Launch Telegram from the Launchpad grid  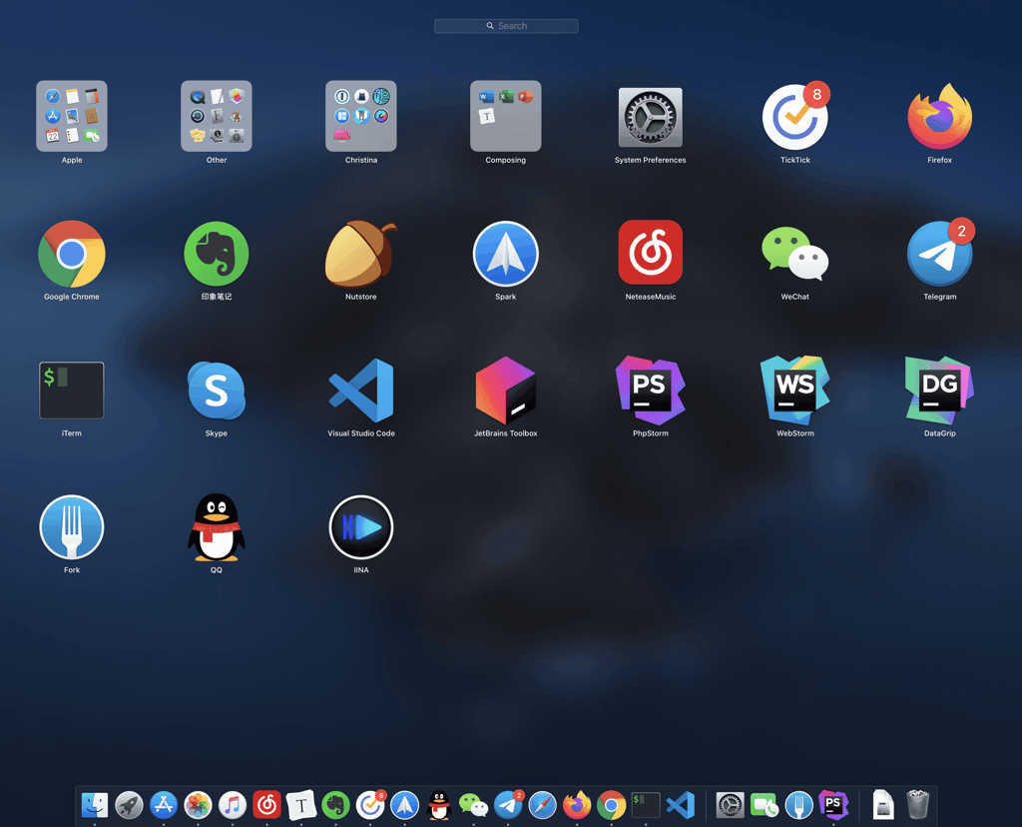[x=940, y=254]
